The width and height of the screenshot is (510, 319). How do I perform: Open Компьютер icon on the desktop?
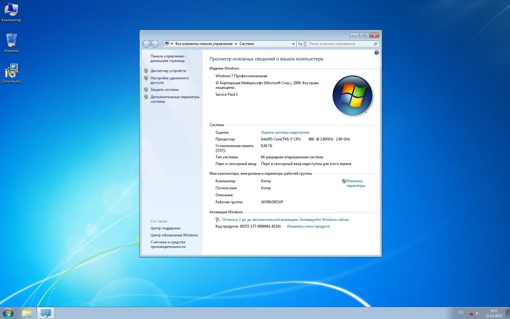12,12
